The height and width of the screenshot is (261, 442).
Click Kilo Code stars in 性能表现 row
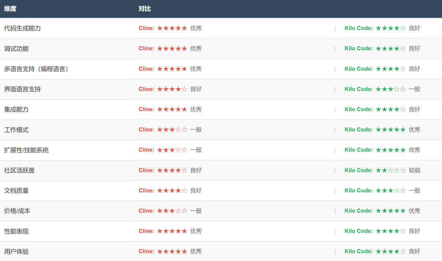[391, 231]
